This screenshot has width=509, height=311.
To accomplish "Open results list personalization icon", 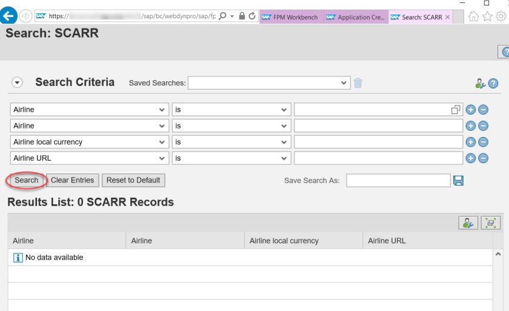I will (x=468, y=223).
